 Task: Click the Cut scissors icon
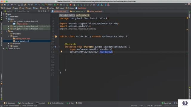pyautogui.click(x=19, y=5)
